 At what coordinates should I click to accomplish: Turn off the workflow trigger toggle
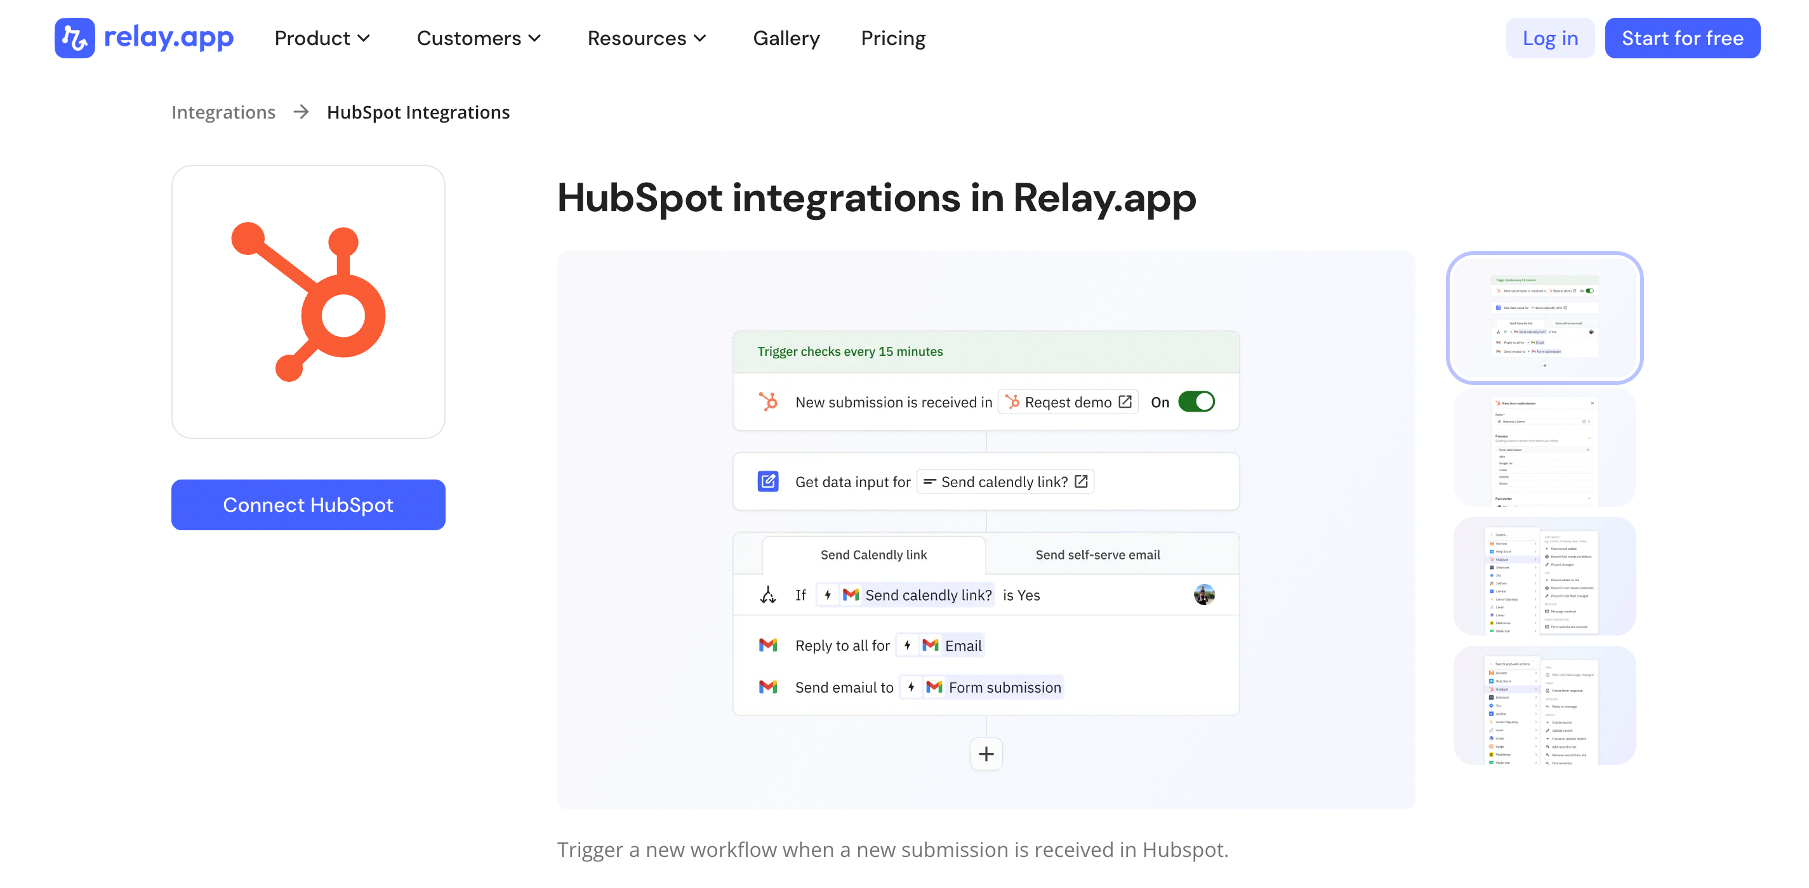(1196, 402)
